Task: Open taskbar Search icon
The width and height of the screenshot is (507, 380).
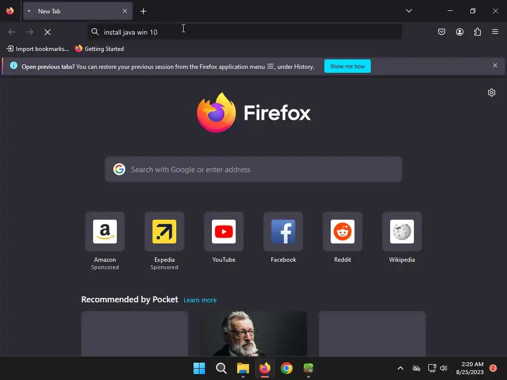Action: click(x=221, y=368)
